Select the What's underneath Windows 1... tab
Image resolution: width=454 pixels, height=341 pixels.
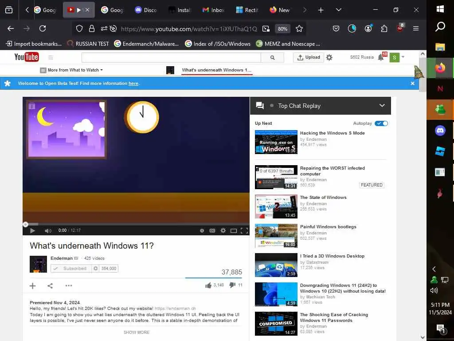click(x=216, y=70)
